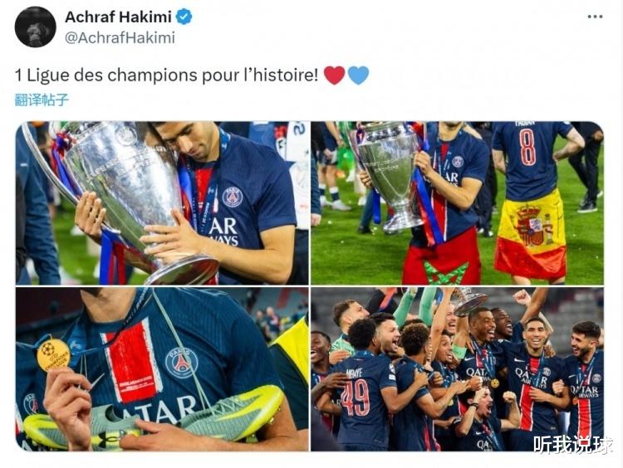This screenshot has width=623, height=468.
Task: Click the Spanish flag in the photo
Action: [531, 236]
